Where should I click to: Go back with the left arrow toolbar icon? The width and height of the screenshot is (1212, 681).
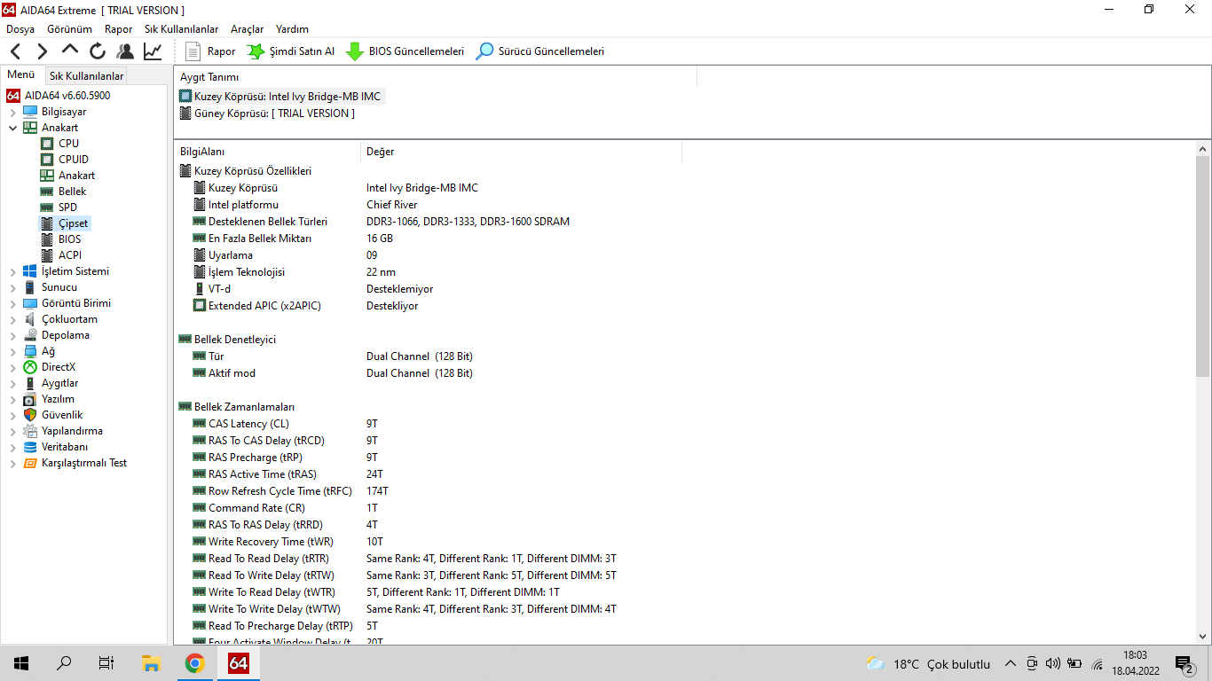tap(16, 51)
